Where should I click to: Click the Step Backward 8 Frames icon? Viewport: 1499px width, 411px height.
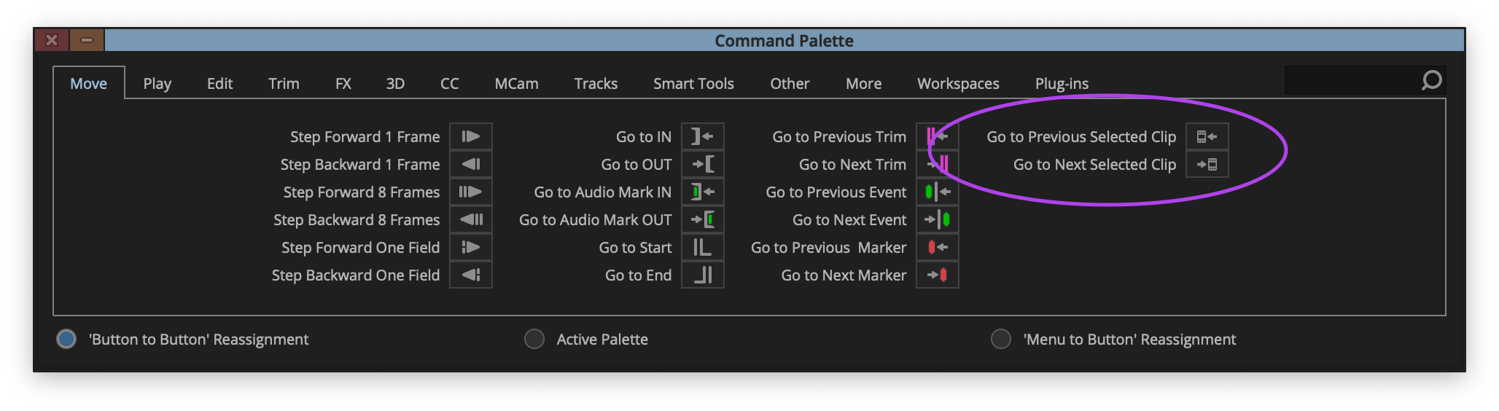[471, 219]
